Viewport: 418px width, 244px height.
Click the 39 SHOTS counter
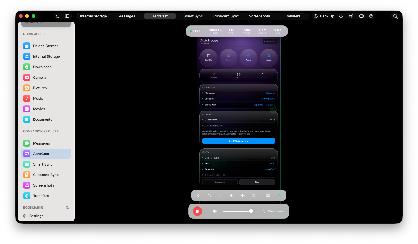[239, 76]
